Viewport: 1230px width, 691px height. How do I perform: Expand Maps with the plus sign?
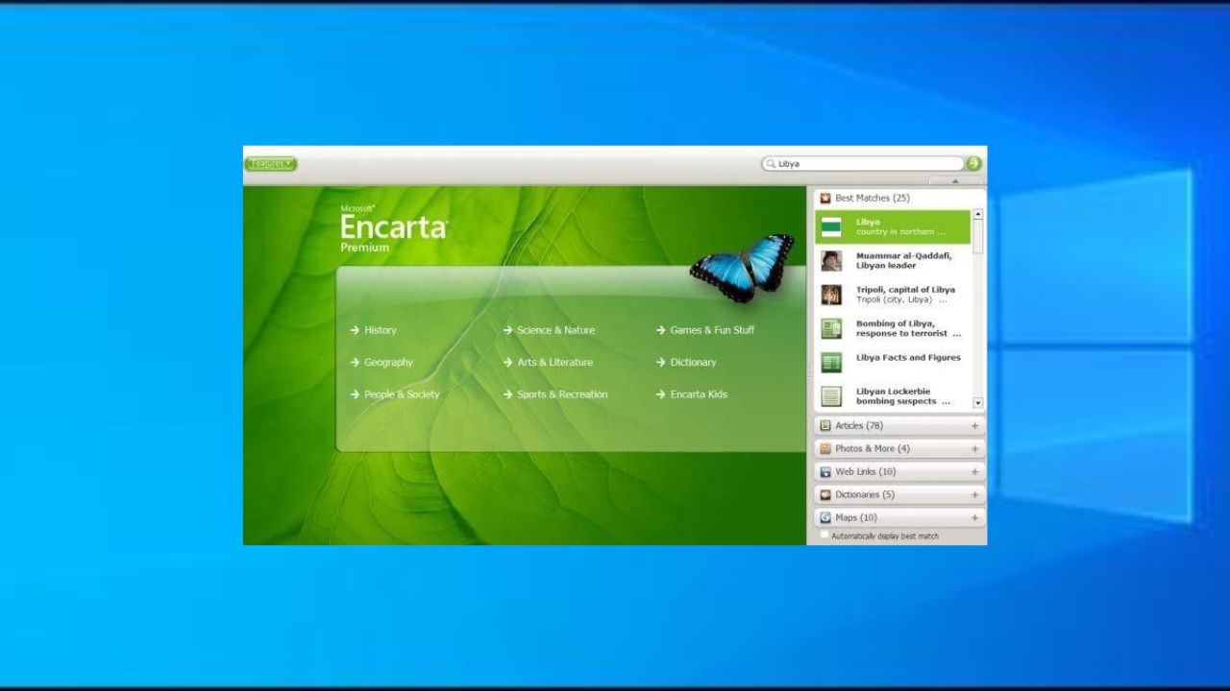974,517
